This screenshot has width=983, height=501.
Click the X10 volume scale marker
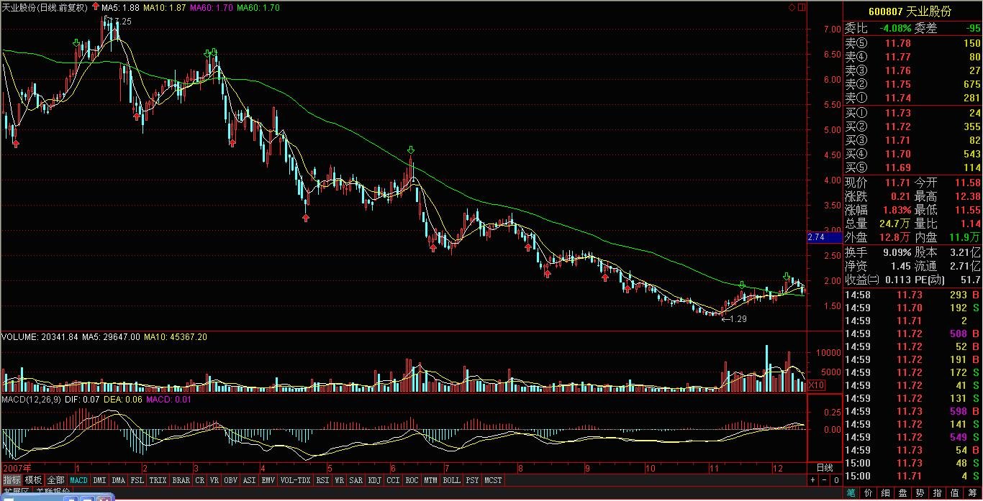(816, 386)
